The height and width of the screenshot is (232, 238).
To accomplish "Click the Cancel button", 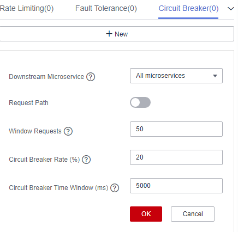I will (x=193, y=214).
